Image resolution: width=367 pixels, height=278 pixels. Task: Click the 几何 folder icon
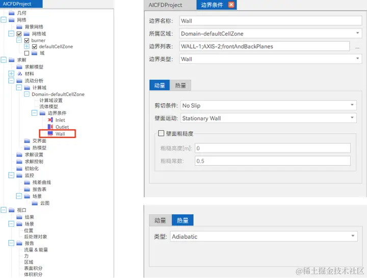pyautogui.click(x=11, y=13)
